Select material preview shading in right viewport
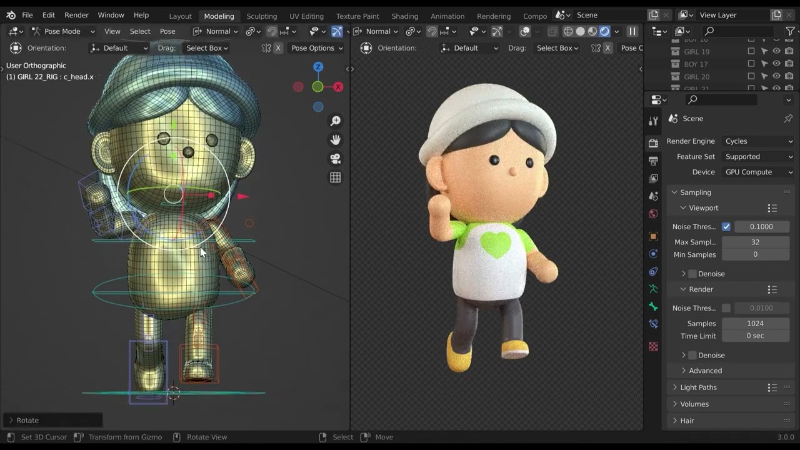 click(x=592, y=31)
